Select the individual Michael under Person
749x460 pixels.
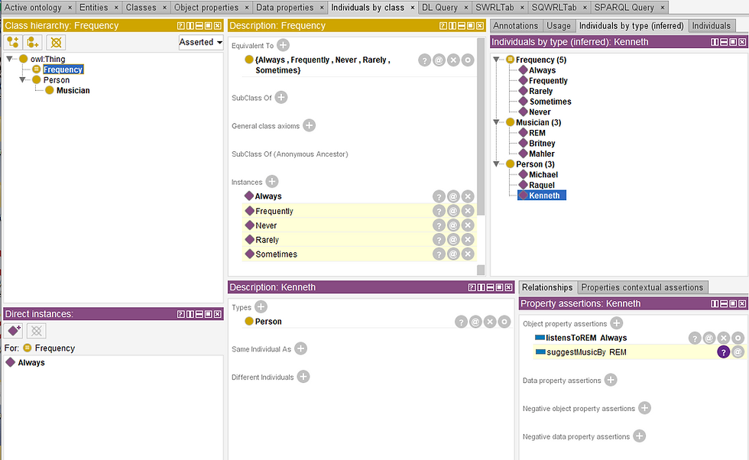click(x=543, y=174)
